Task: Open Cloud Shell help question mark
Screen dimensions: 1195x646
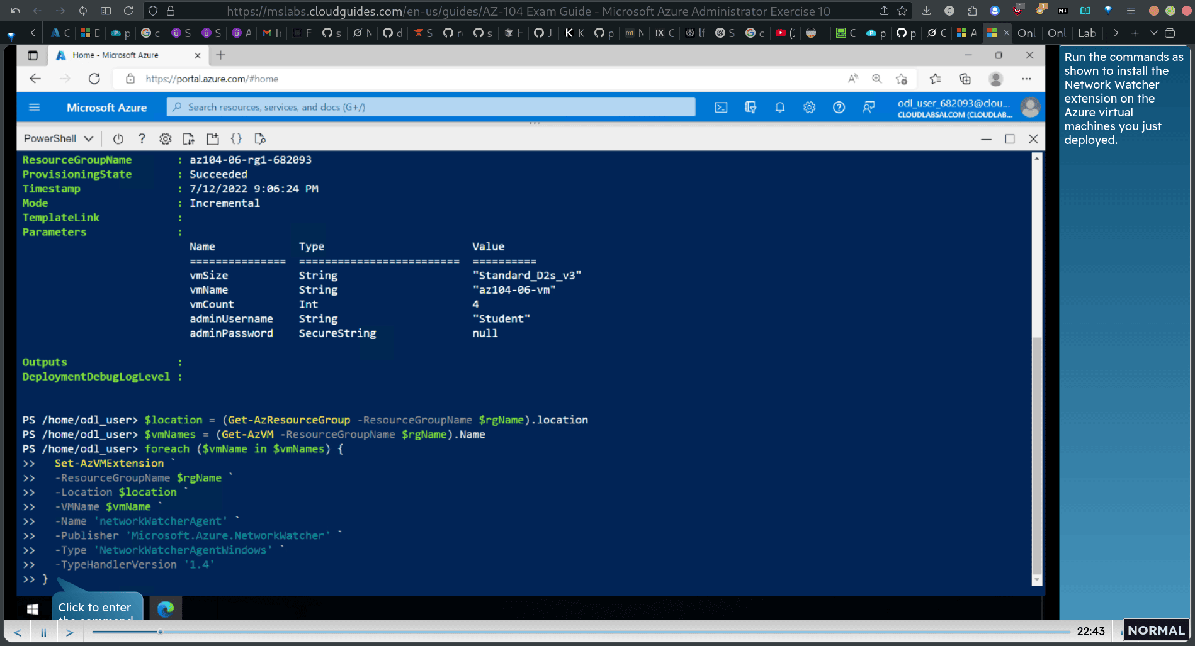Action: point(142,138)
